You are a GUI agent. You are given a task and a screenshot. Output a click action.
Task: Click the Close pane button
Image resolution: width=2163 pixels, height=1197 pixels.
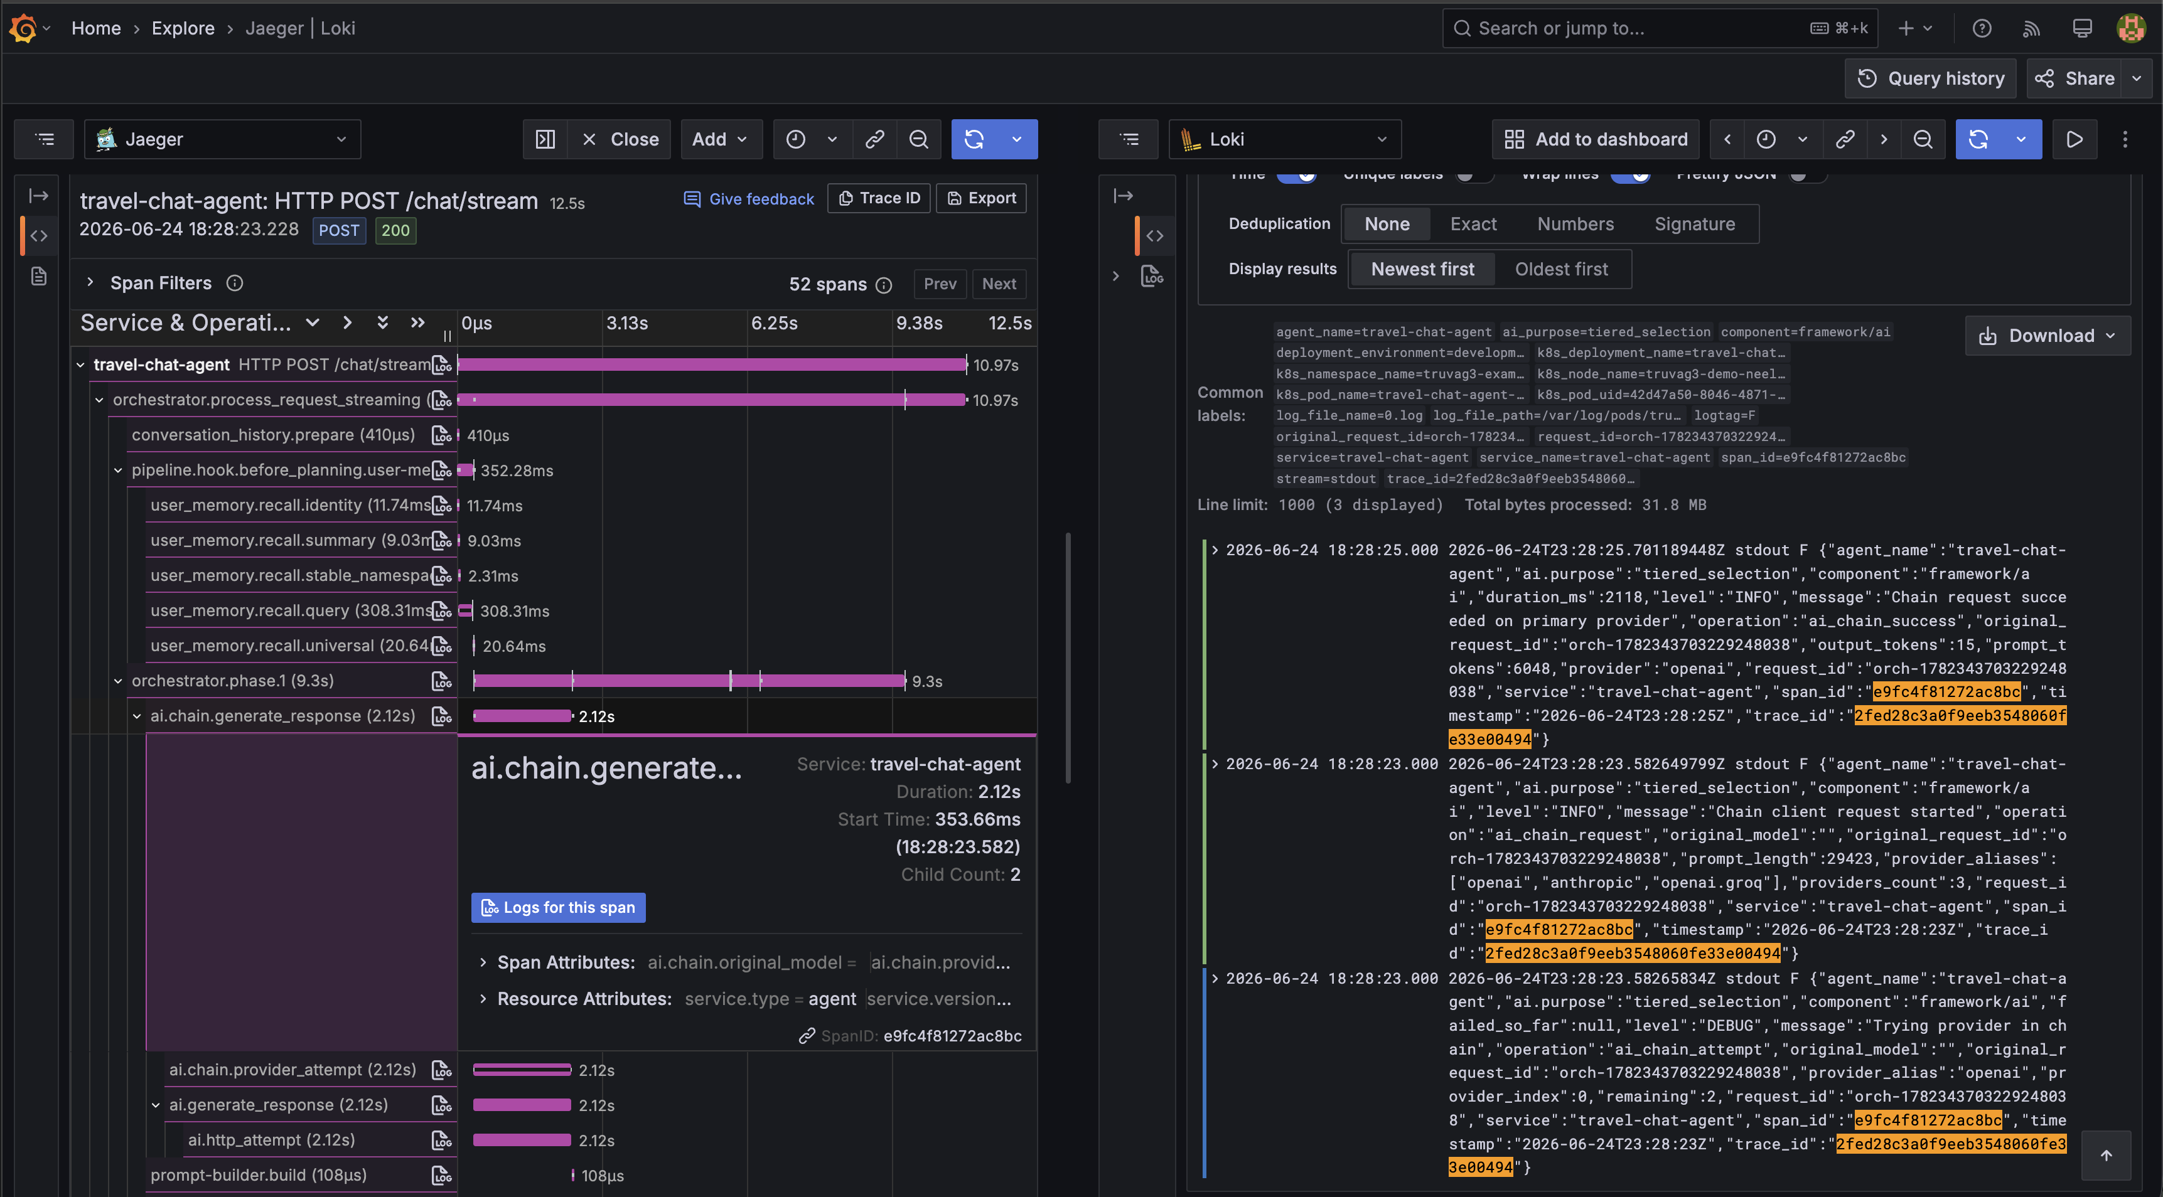[x=620, y=139]
